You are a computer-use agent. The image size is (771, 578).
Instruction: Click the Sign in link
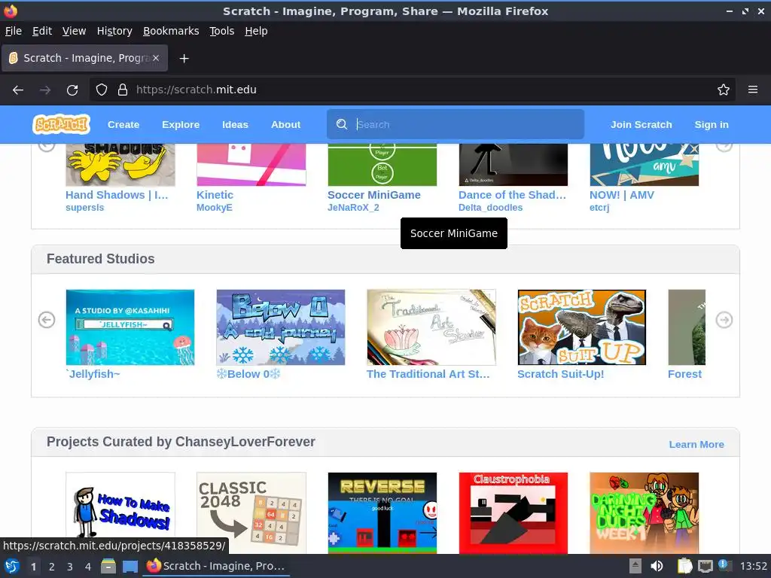click(712, 125)
